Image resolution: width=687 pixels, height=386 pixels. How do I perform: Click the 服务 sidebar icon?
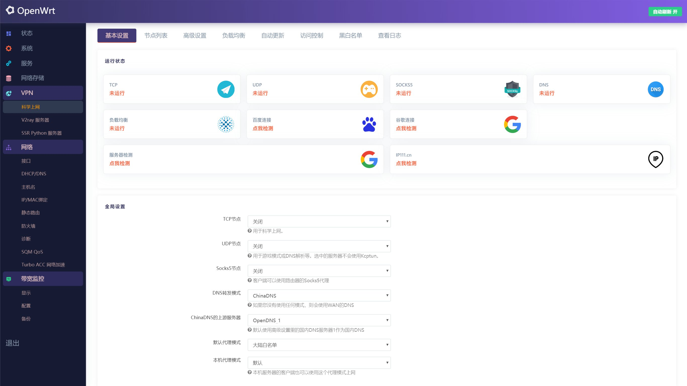coord(9,63)
